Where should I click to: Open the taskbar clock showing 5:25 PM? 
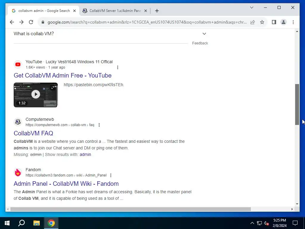(x=279, y=223)
